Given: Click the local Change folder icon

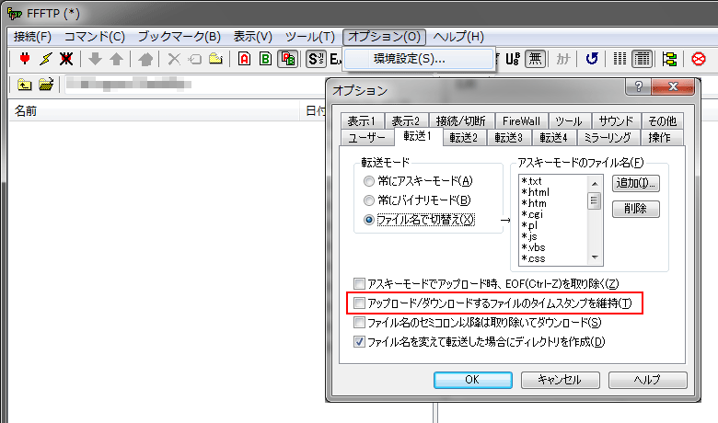Looking at the screenshot, I should [46, 85].
